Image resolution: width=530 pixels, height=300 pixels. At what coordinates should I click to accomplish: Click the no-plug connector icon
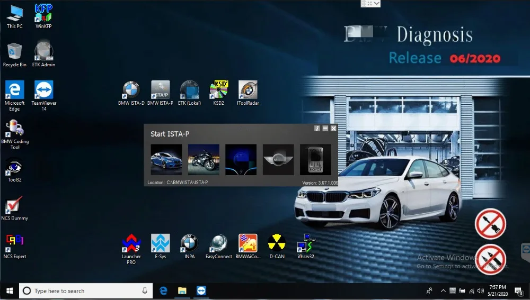pyautogui.click(x=490, y=224)
